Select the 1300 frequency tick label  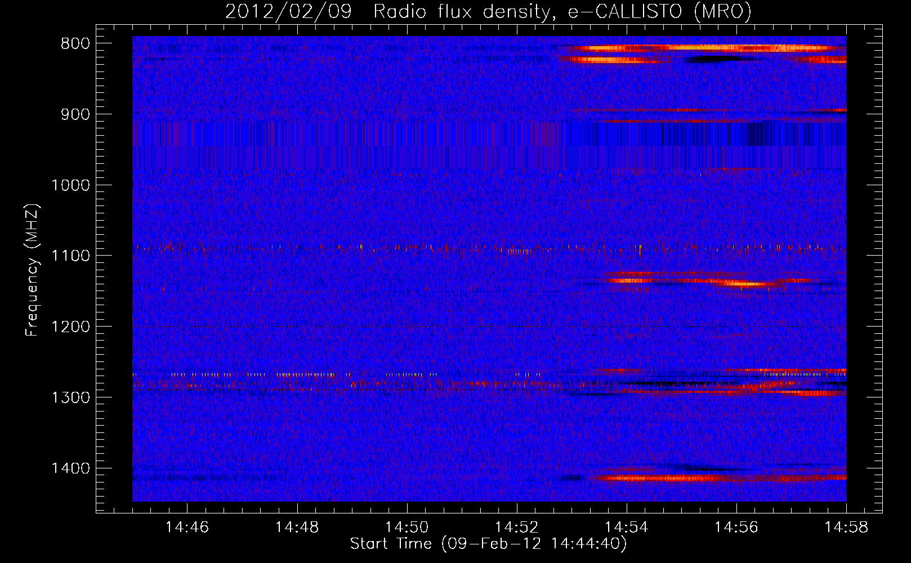[x=70, y=397]
